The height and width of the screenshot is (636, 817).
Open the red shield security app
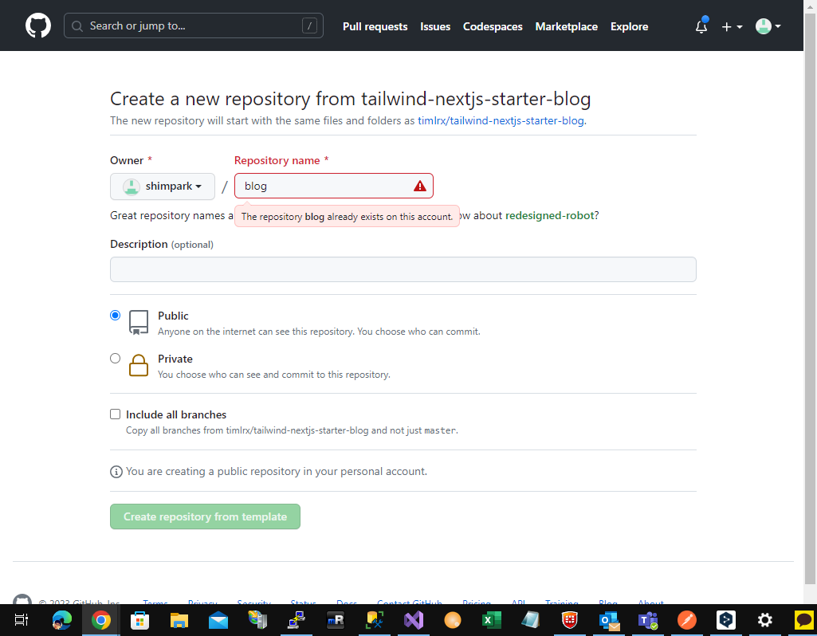pos(569,620)
